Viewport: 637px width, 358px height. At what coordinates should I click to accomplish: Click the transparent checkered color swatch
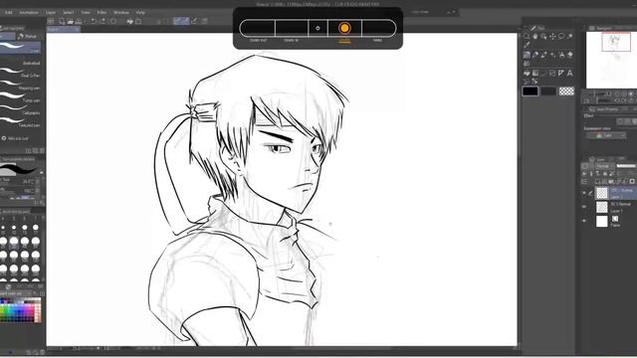(566, 91)
